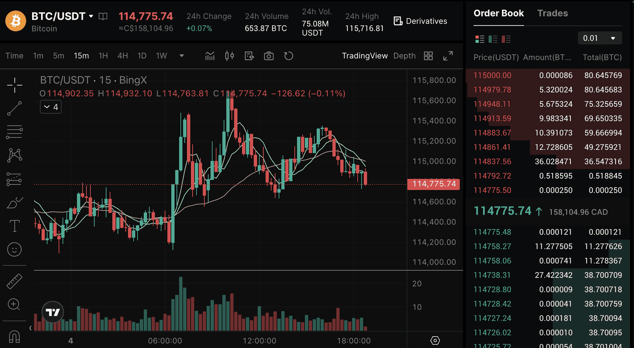This screenshot has height=348, width=634.
Task: Click the zoom in magnifier tool
Action: (x=14, y=304)
